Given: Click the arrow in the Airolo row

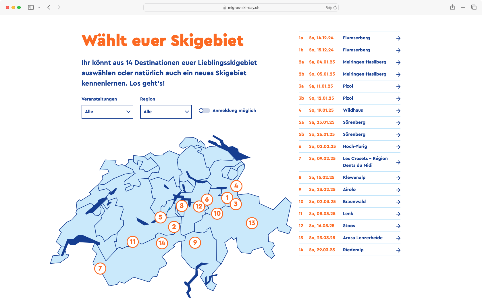Looking at the screenshot, I should pos(398,190).
